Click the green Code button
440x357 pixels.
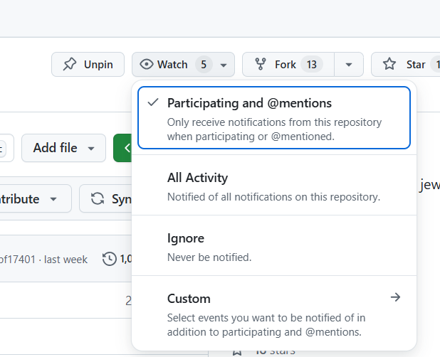[x=123, y=148]
